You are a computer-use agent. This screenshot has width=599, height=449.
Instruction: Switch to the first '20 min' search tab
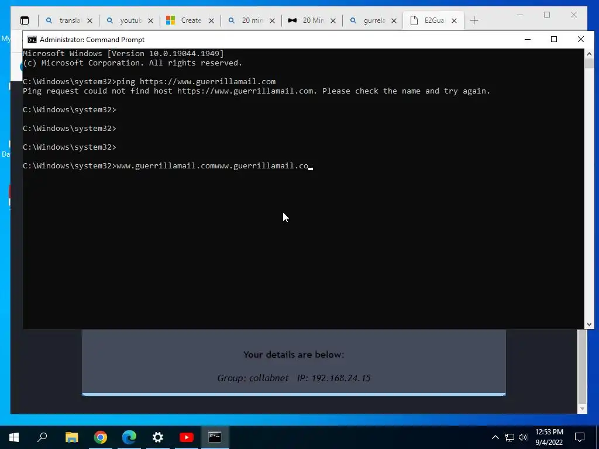pyautogui.click(x=252, y=20)
